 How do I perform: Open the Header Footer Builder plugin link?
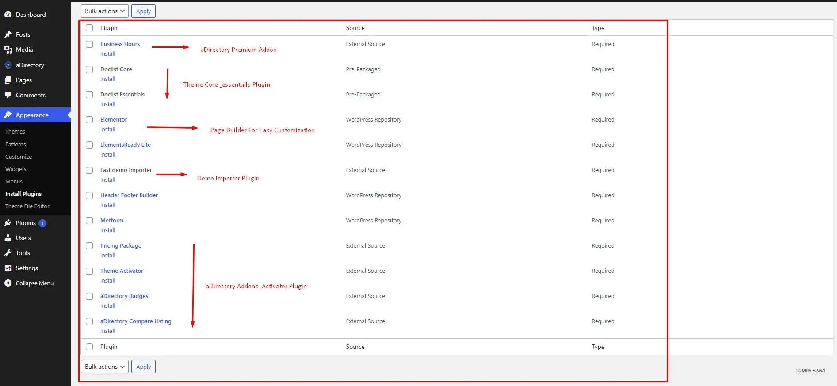tap(129, 195)
